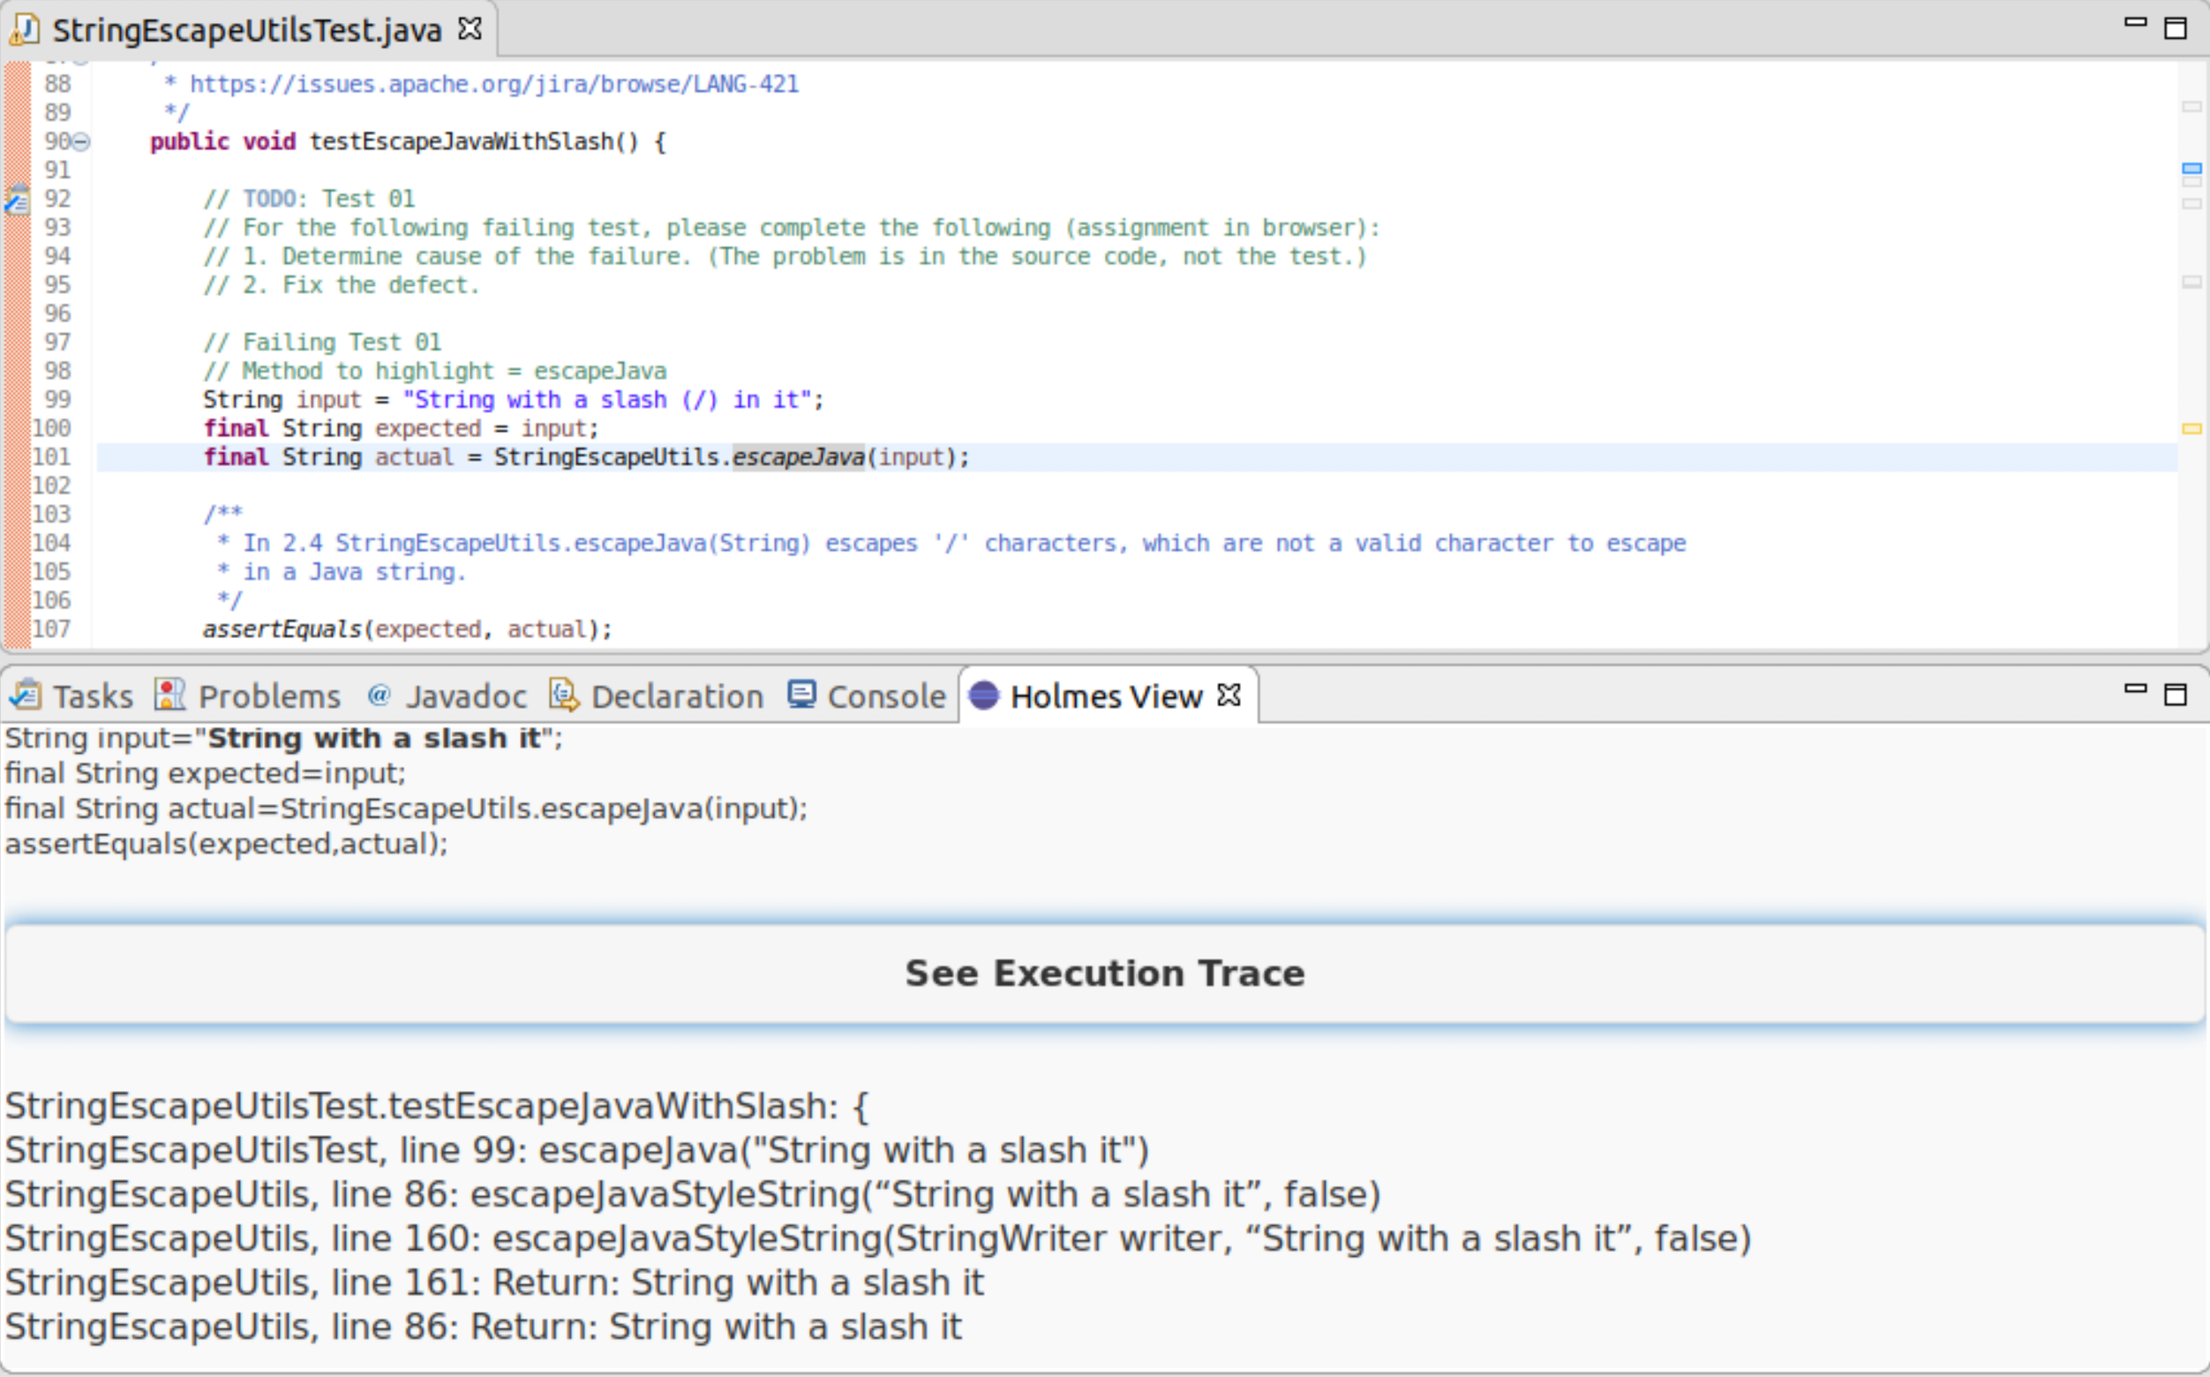Open the LANG-421 JIRA link in comment

click(x=493, y=84)
